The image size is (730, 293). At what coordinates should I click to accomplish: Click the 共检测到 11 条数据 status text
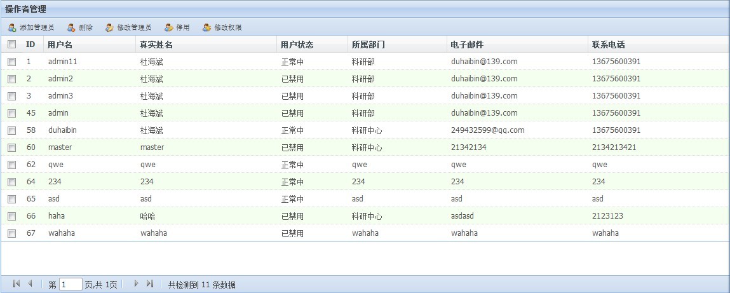(201, 285)
